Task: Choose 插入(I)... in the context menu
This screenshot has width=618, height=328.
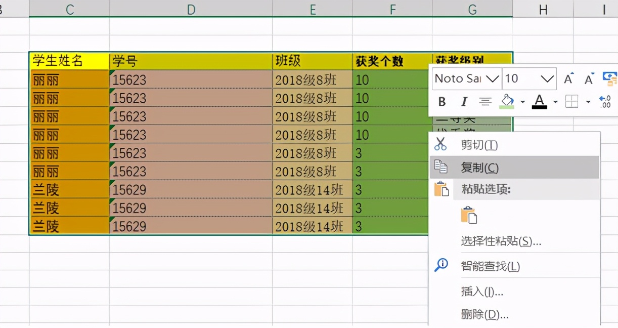Action: 514,291
